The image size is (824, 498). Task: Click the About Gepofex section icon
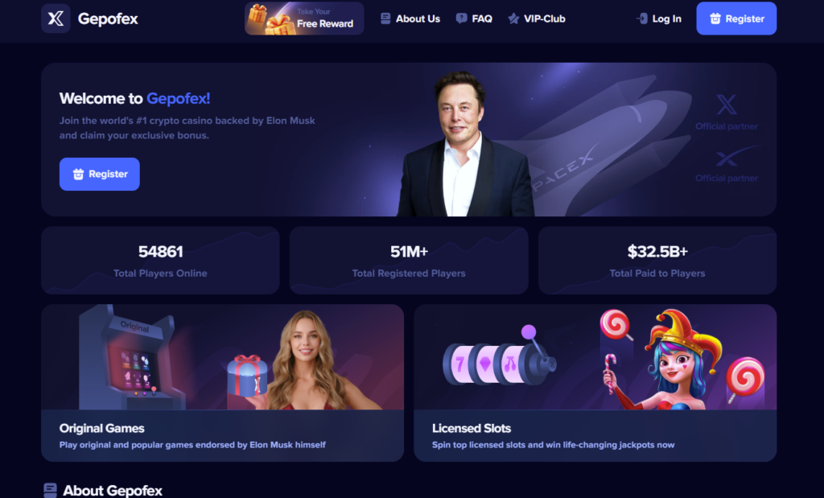tap(50, 490)
